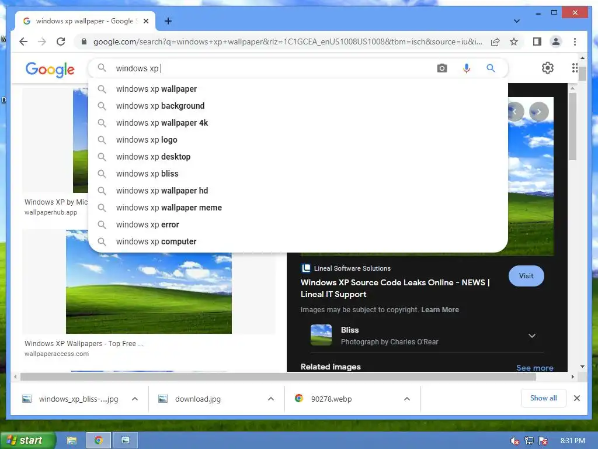Open file explorer icon in taskbar

[72, 440]
